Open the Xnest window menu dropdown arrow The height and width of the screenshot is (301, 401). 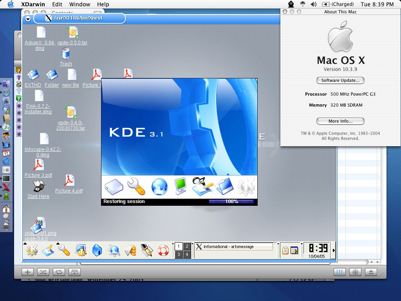[28, 19]
